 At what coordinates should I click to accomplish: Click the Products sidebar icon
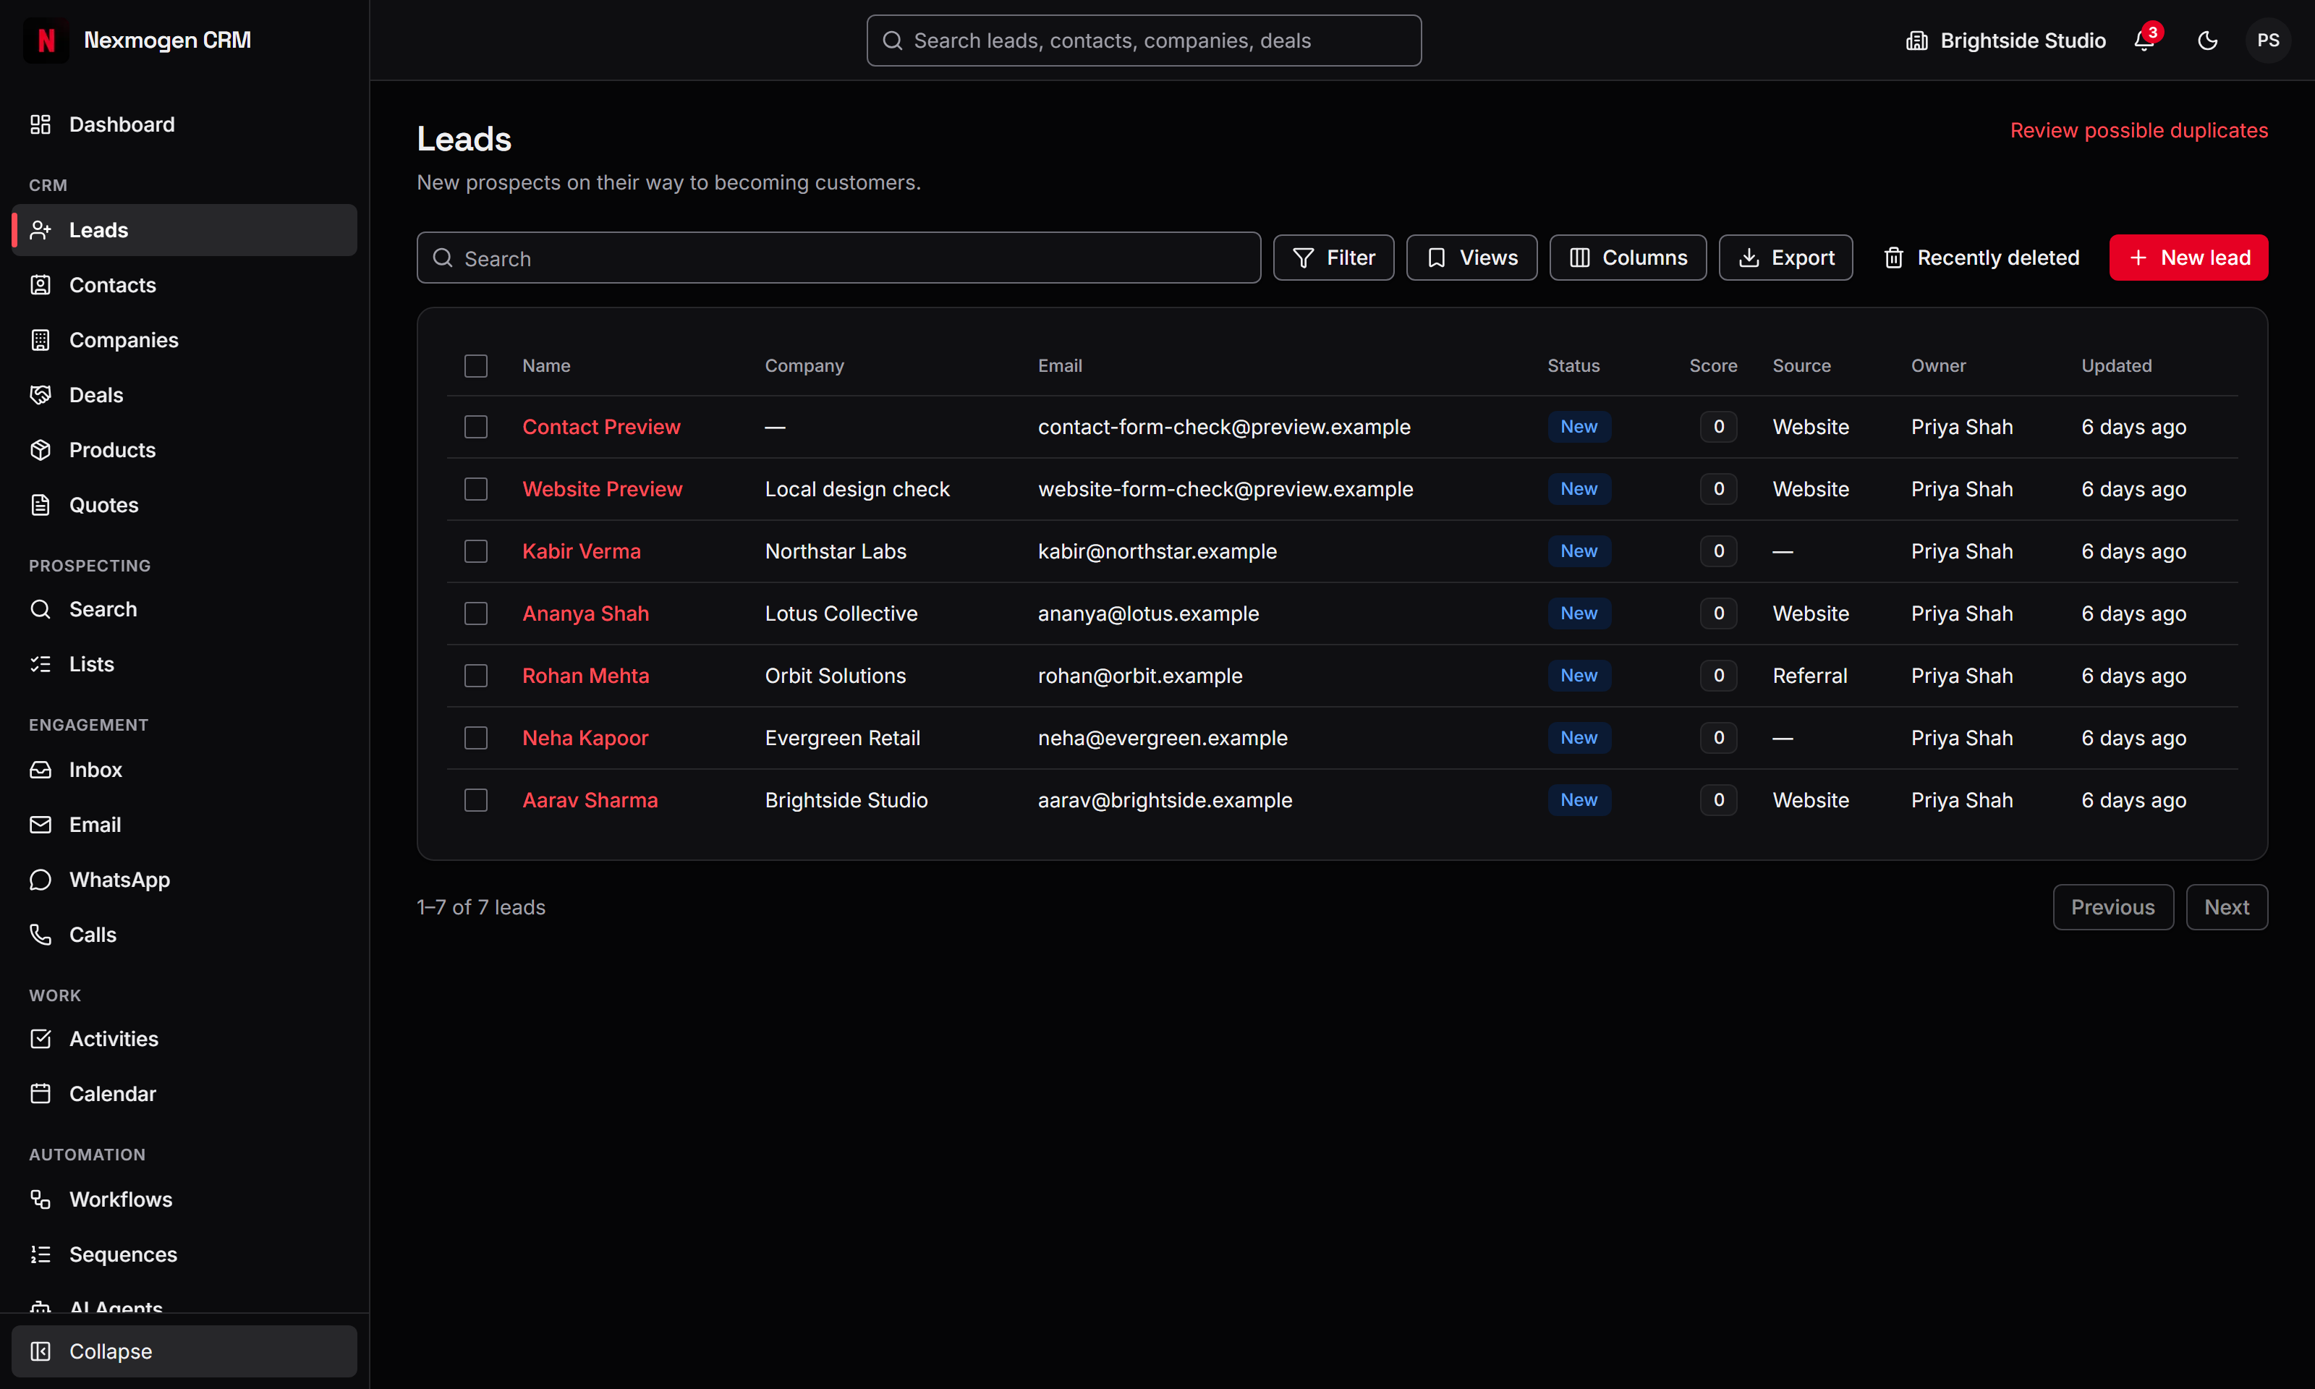click(x=41, y=449)
